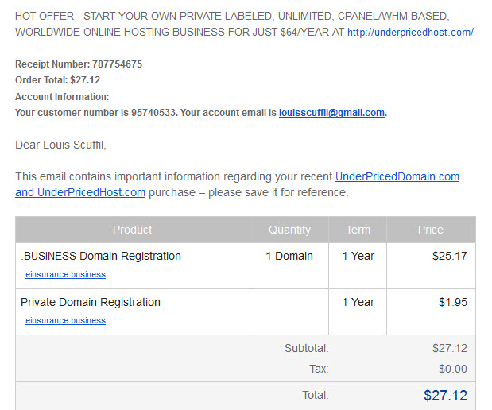Click the Product column header
This screenshot has height=410, width=492.
[x=133, y=230]
